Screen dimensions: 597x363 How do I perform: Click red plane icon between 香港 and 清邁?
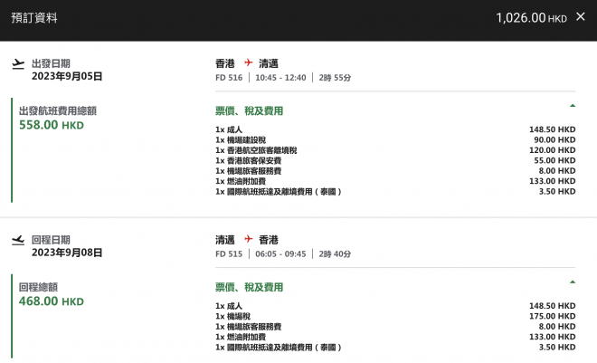[247, 63]
